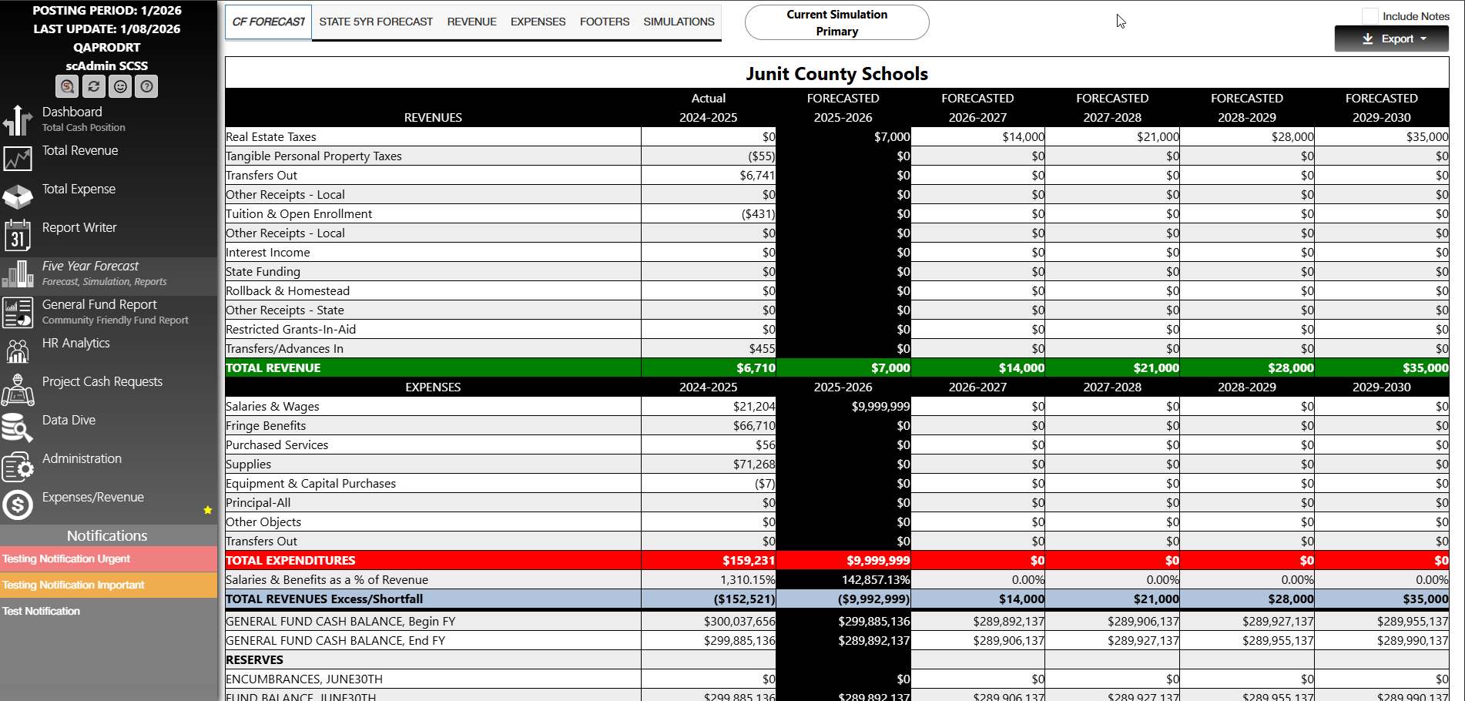Open the Administration sidebar label

(82, 458)
